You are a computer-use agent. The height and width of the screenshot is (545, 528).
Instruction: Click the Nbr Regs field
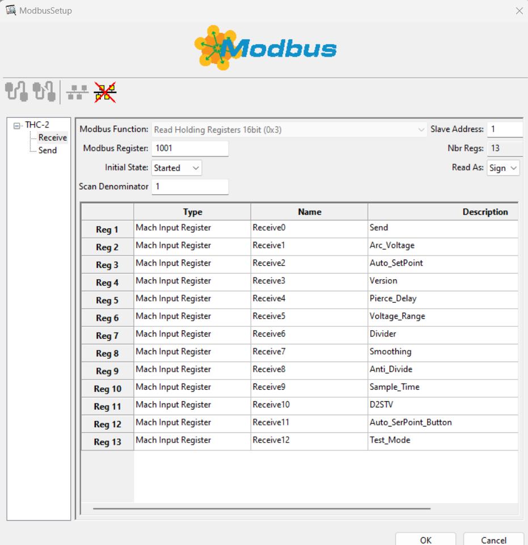click(x=505, y=148)
